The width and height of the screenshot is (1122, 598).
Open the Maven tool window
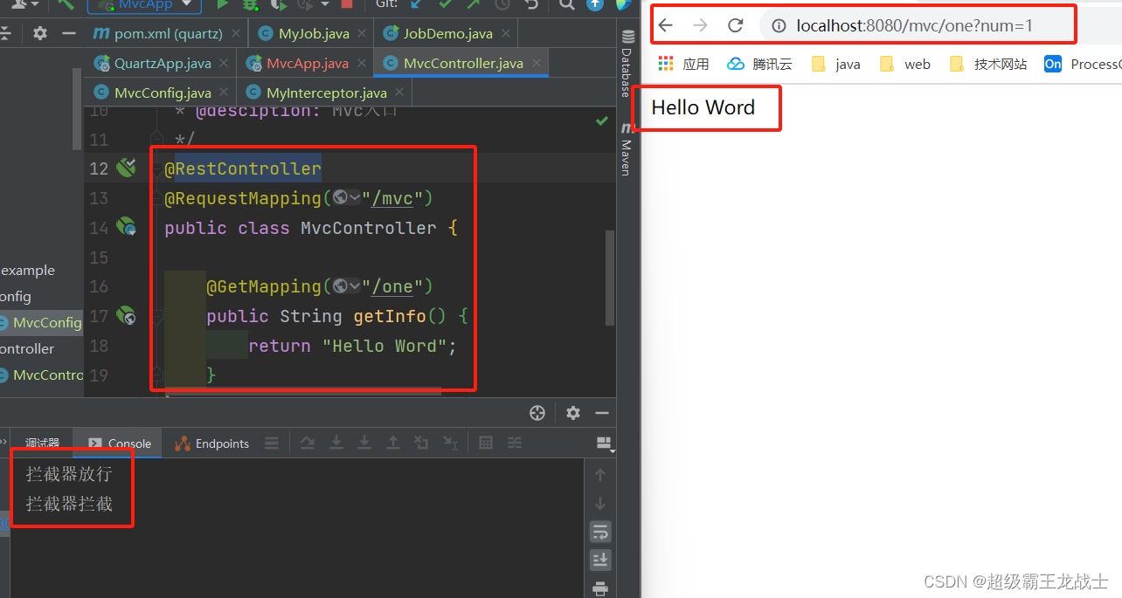tap(627, 148)
